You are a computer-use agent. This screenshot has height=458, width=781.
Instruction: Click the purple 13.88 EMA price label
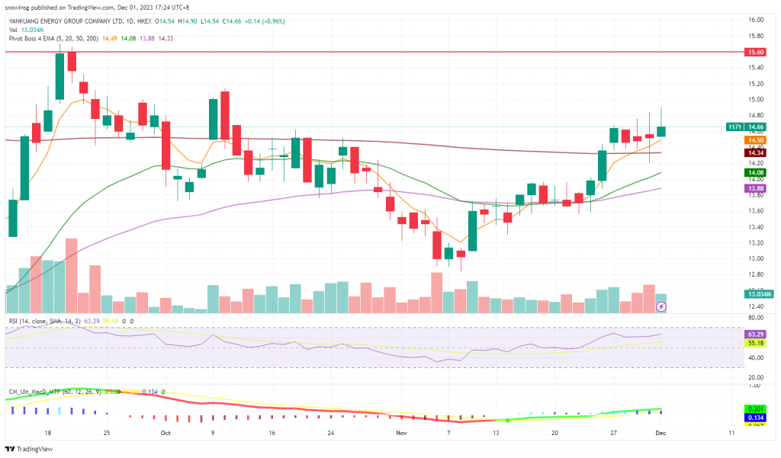756,188
